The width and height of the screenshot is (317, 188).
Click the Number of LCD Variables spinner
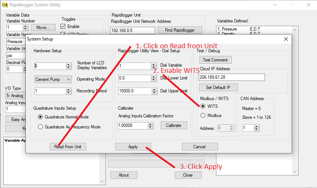click(69, 66)
